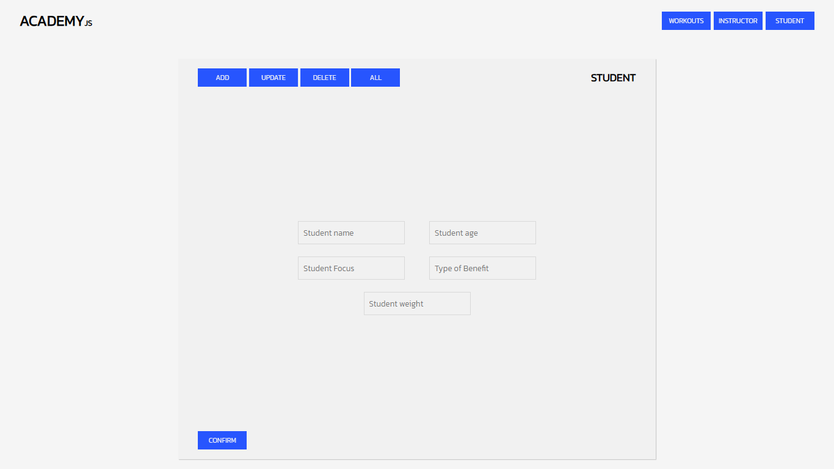Image resolution: width=834 pixels, height=469 pixels.
Task: Switch to the ADD student tab
Action: point(222,78)
